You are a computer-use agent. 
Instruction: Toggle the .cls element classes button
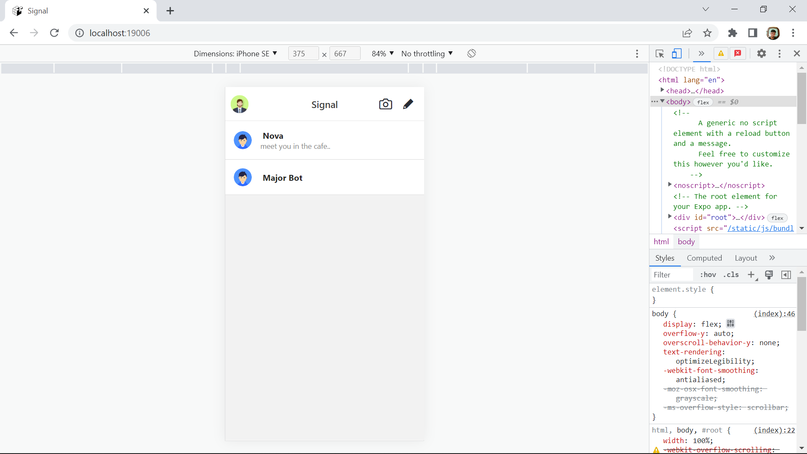[731, 275]
